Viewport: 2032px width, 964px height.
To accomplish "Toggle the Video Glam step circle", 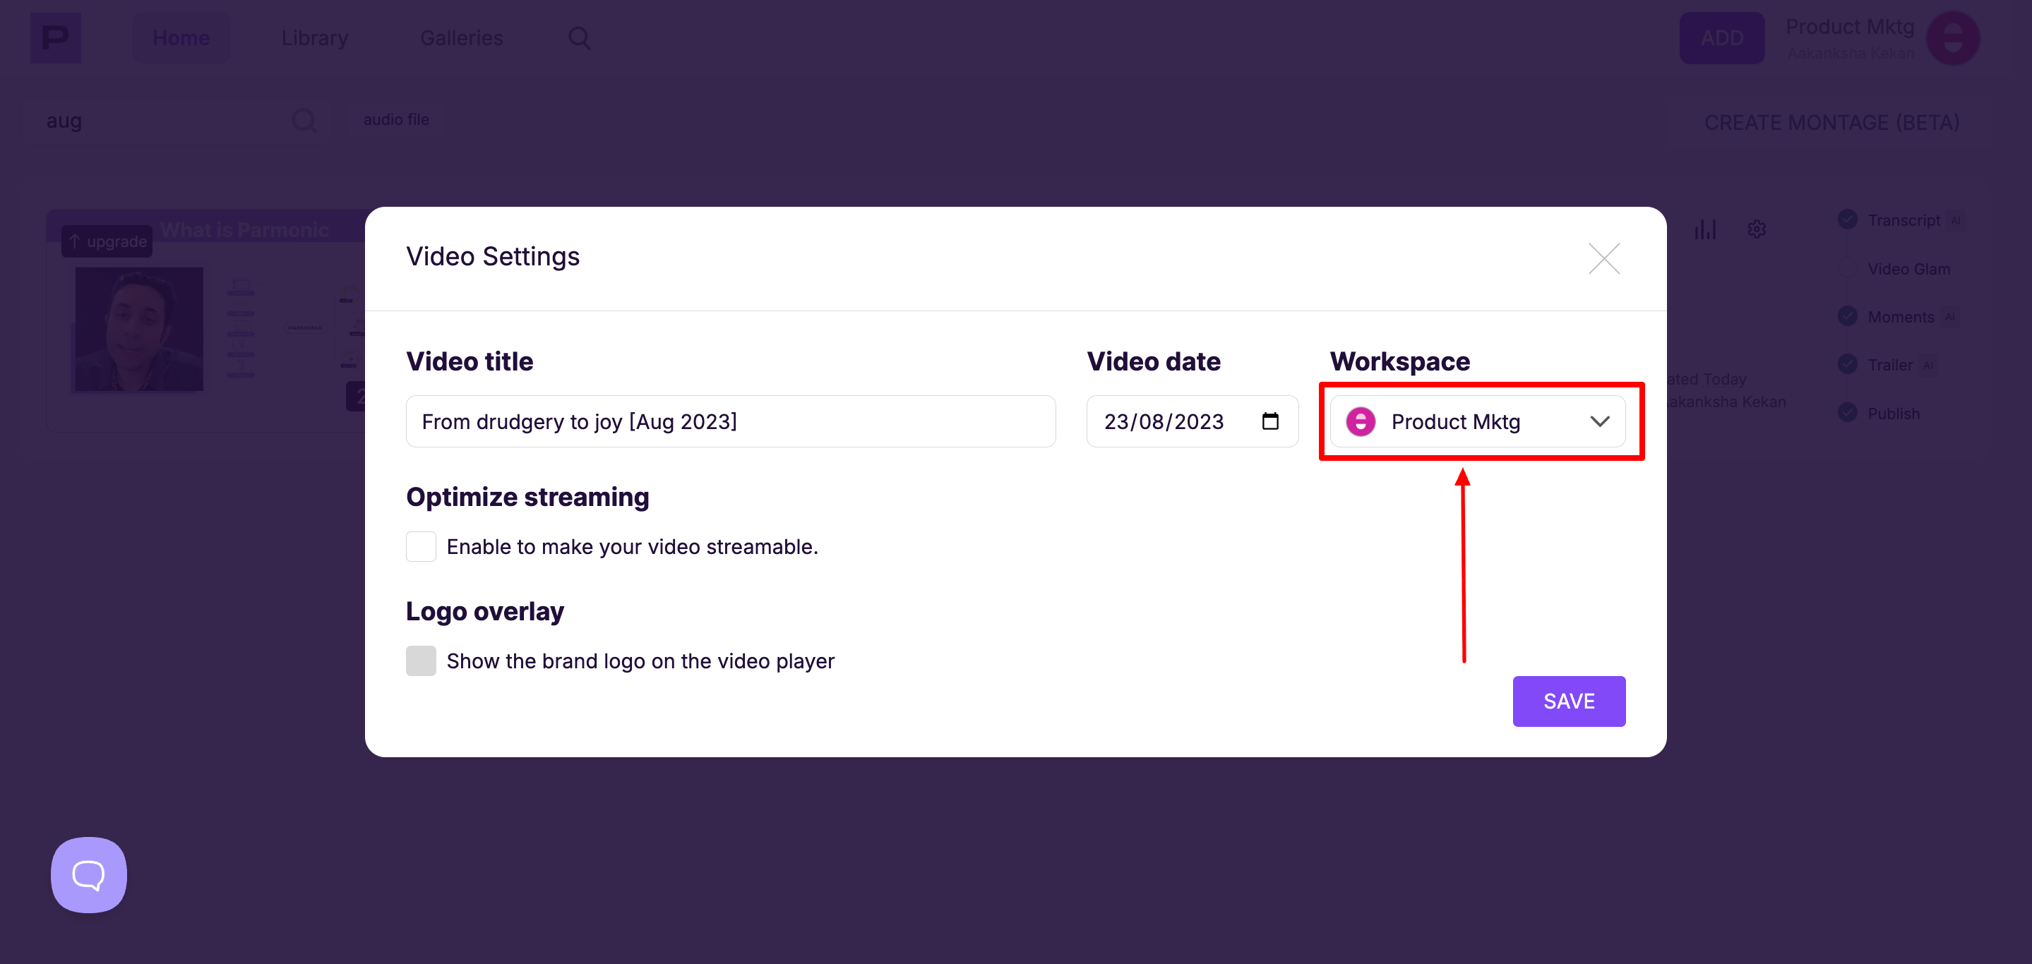I will [x=1848, y=268].
